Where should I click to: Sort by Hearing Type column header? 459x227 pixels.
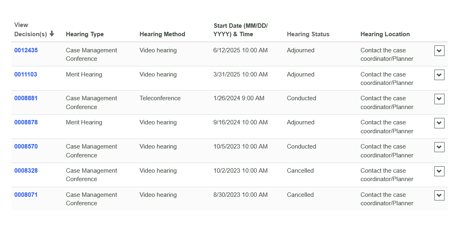coord(85,34)
